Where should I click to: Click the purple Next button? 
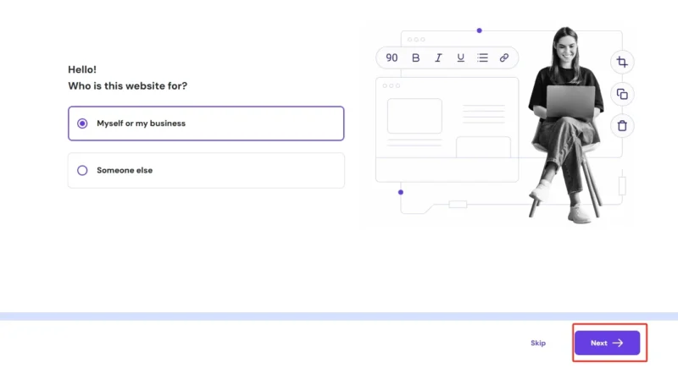[x=607, y=343]
